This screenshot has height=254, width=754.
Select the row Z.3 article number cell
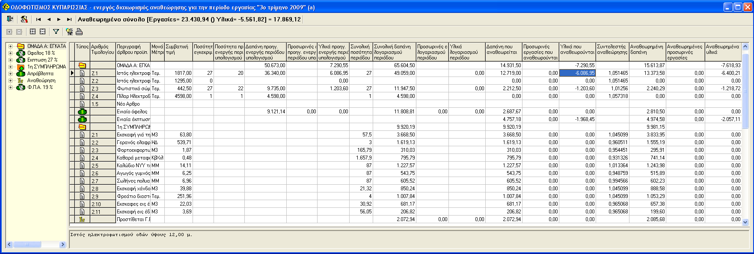point(102,89)
